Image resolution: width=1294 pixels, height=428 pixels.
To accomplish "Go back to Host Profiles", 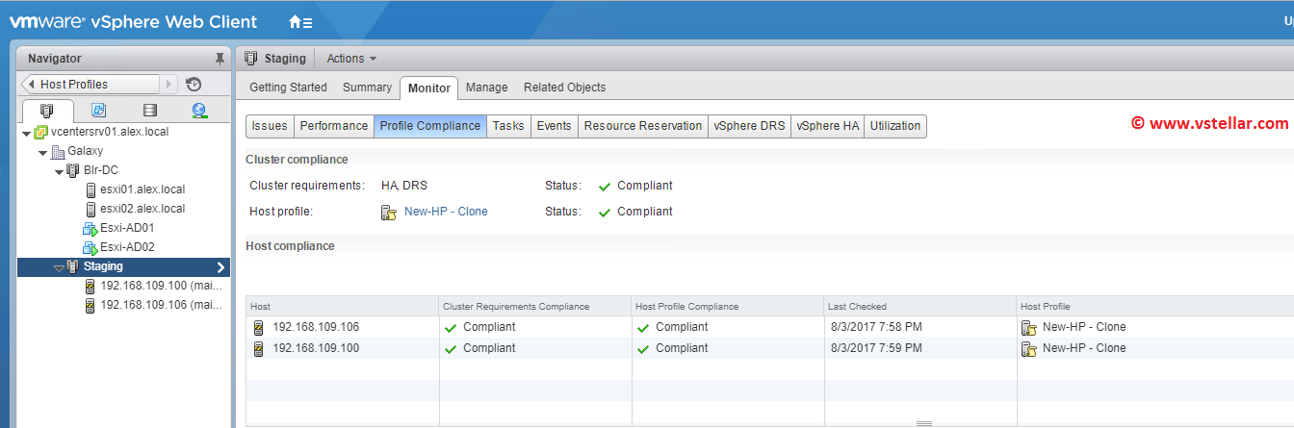I will (x=91, y=85).
